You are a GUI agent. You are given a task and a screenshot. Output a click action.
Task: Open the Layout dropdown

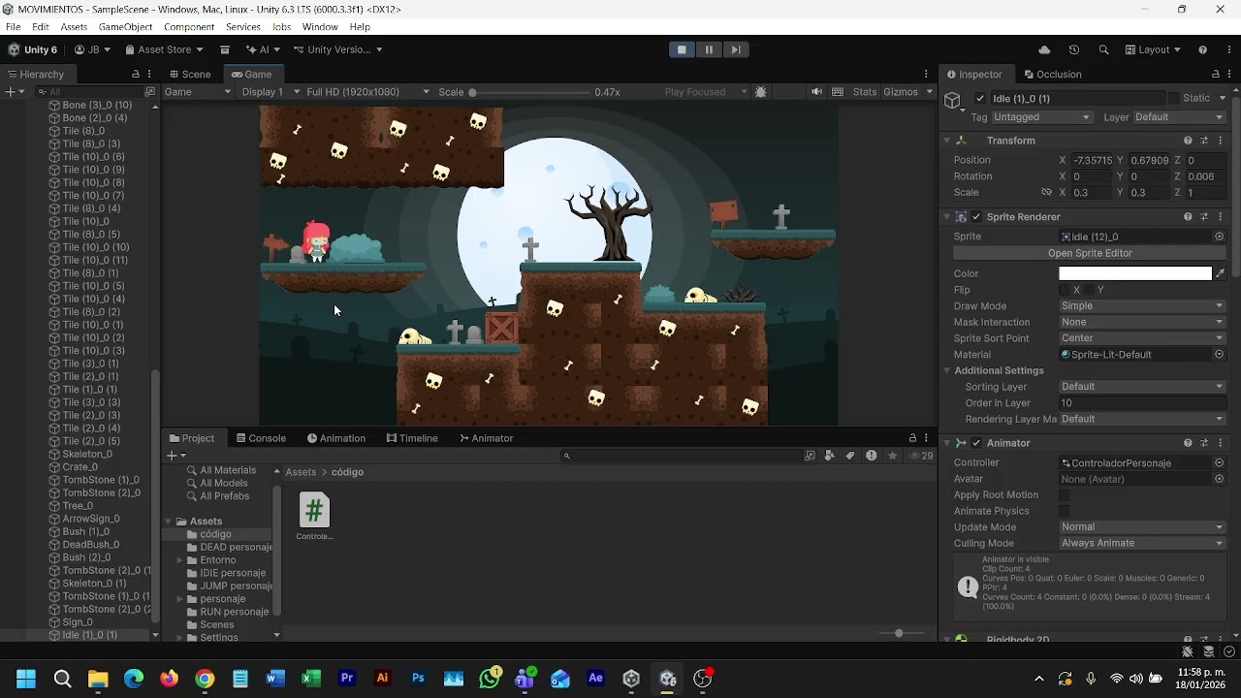[x=1153, y=49]
